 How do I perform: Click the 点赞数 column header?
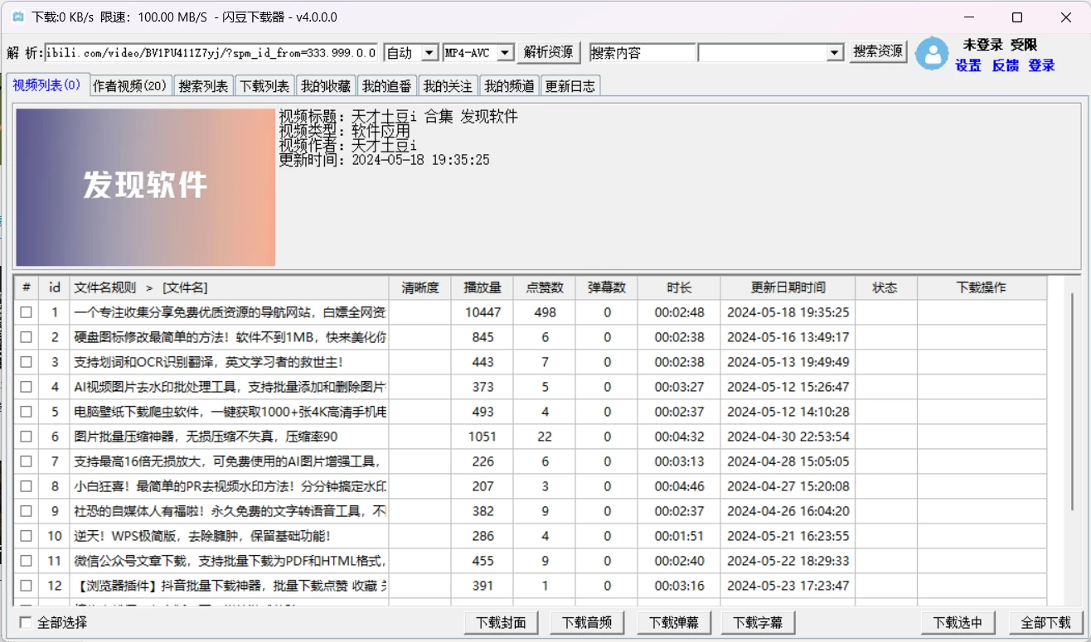click(x=545, y=287)
